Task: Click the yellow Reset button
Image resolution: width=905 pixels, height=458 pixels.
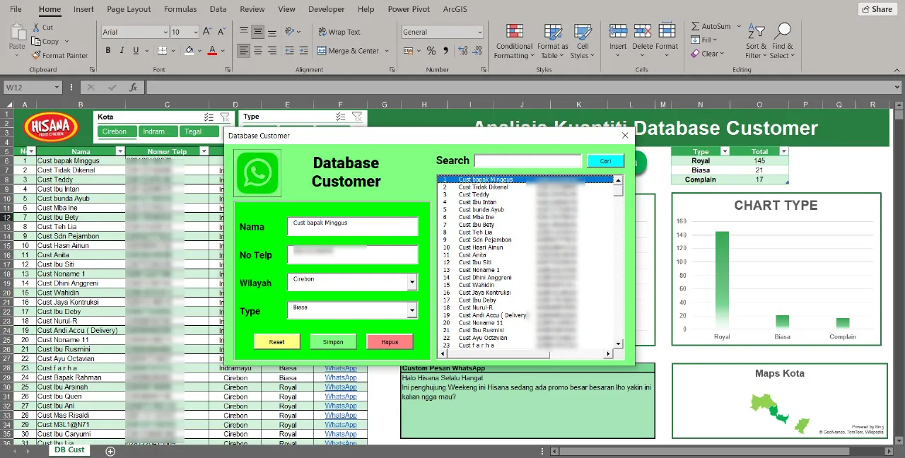Action: point(277,342)
